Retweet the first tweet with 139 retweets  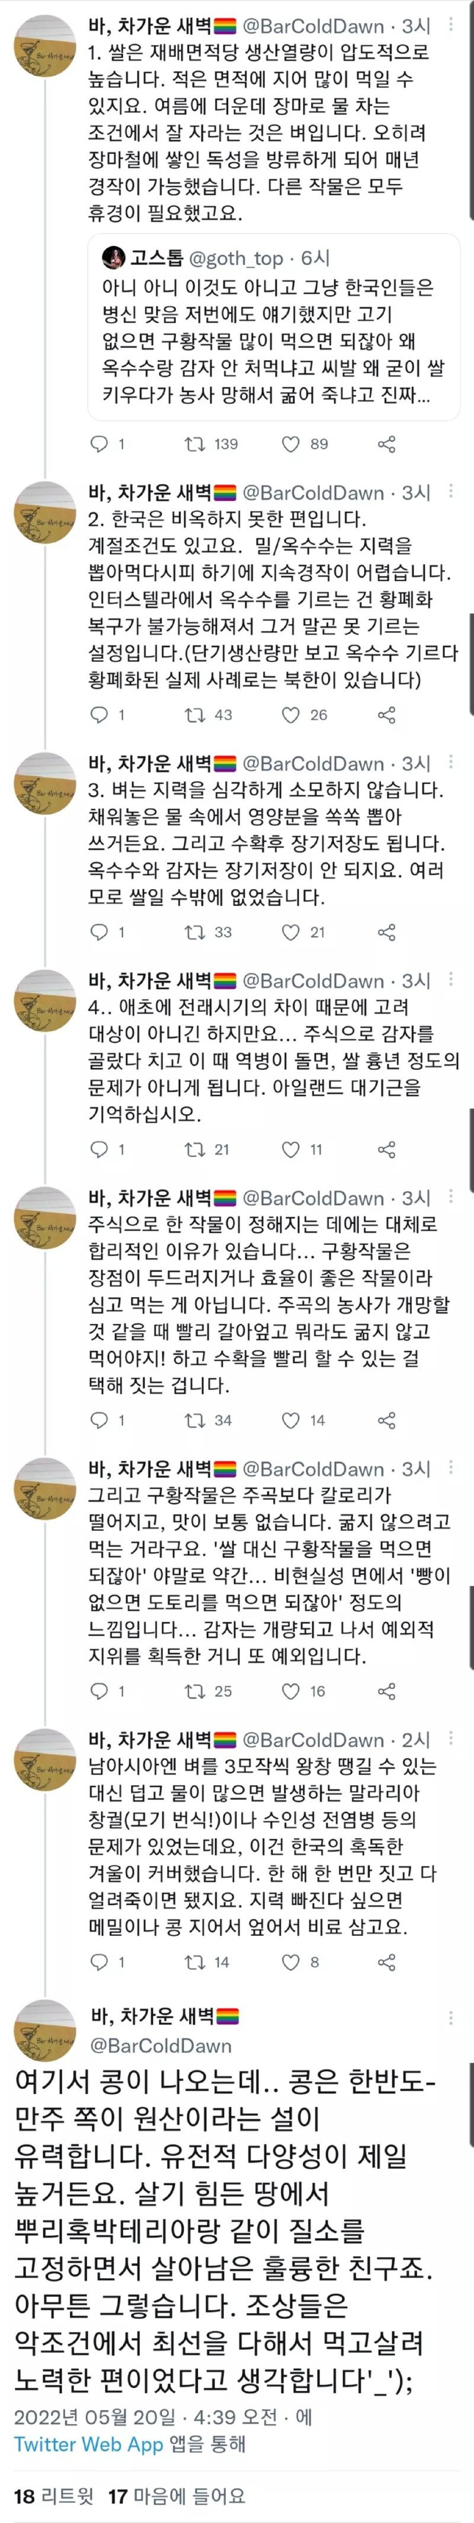point(195,444)
